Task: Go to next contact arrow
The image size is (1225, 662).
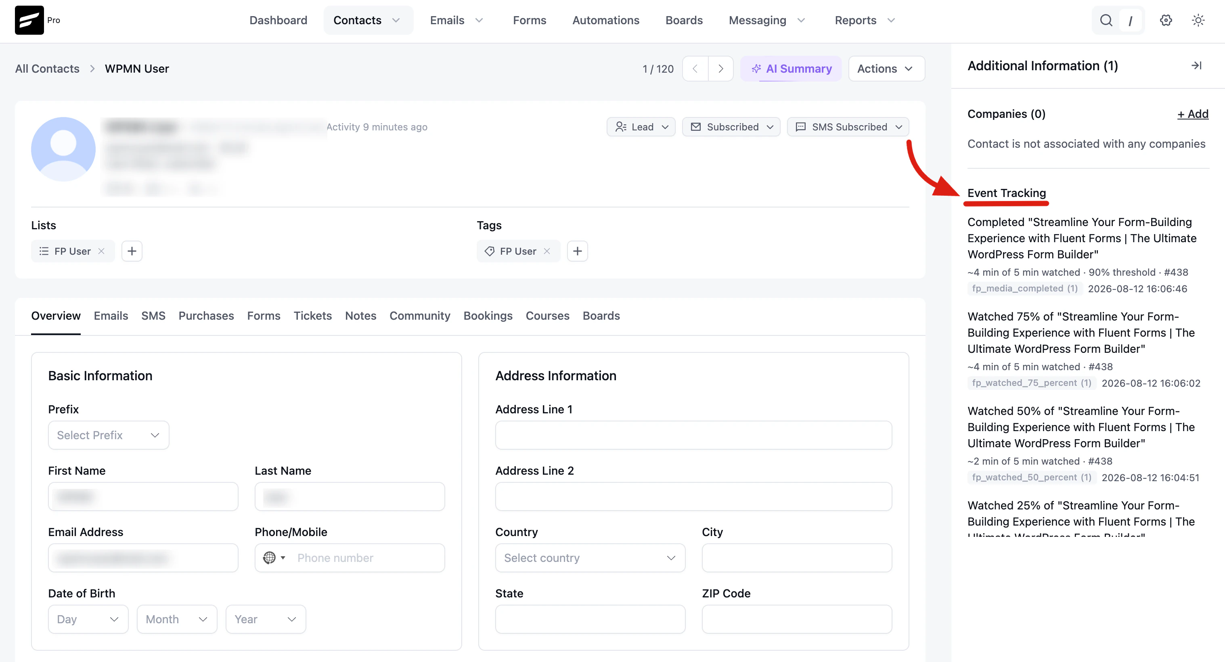Action: pos(720,69)
